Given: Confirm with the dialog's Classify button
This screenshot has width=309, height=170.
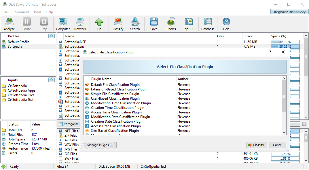Looking at the screenshot, I should click(x=257, y=145).
